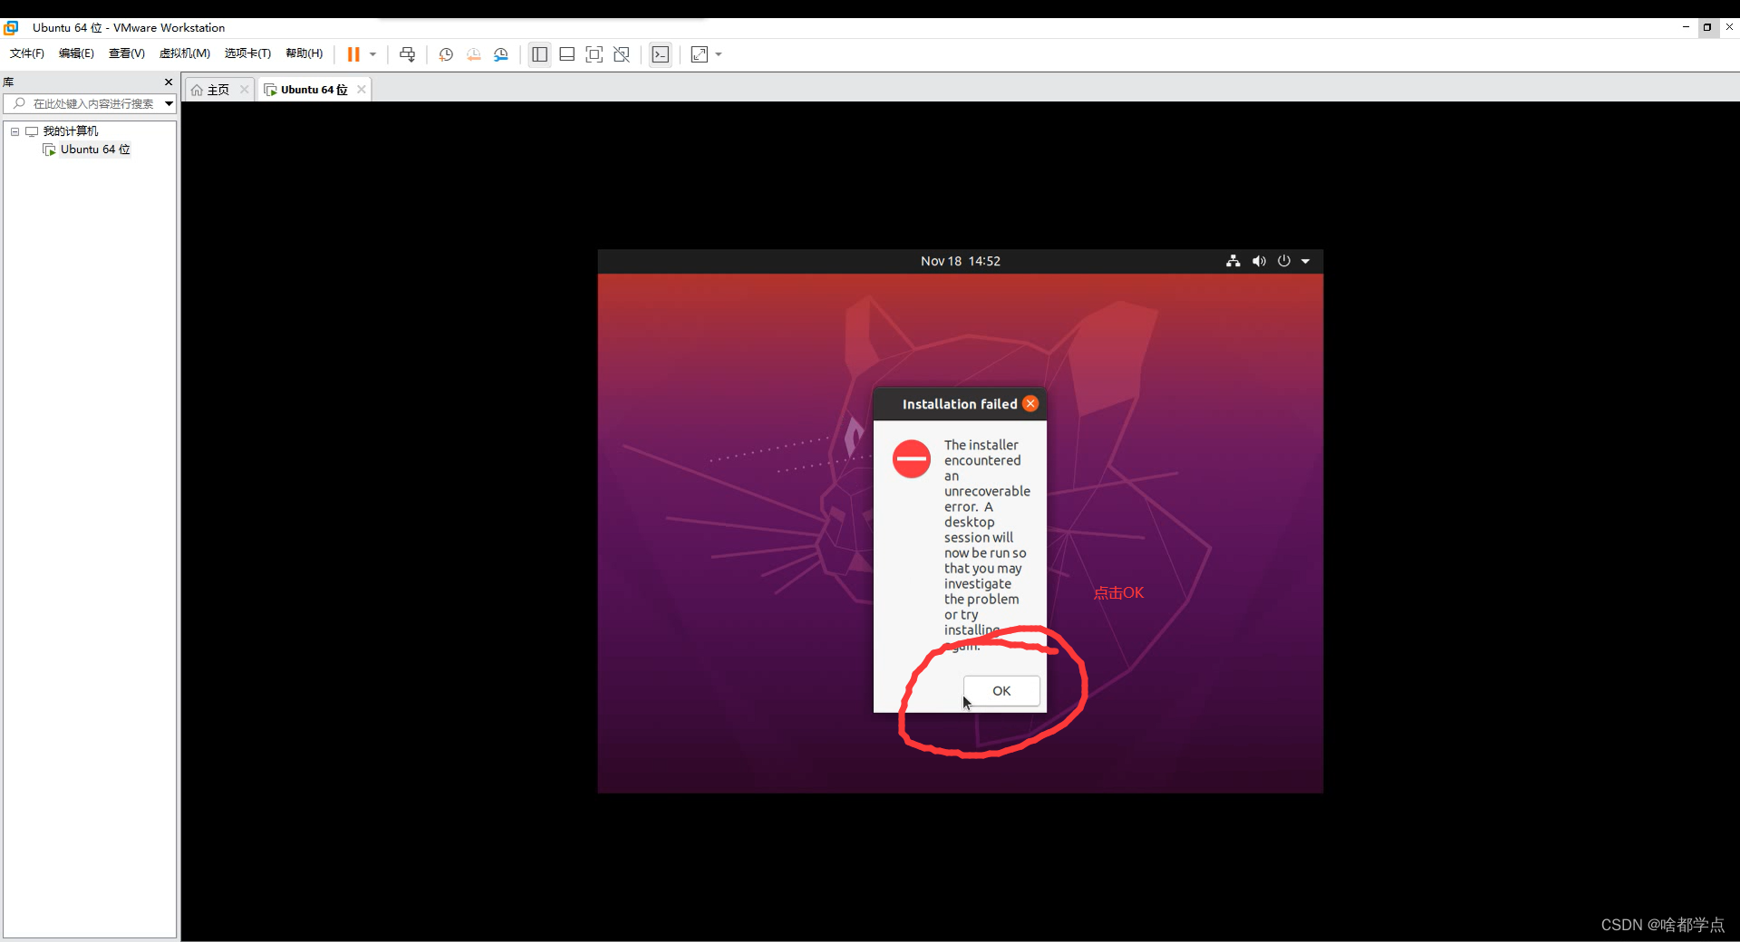Enter full screen mode icon
This screenshot has width=1740, height=942.
point(594,54)
